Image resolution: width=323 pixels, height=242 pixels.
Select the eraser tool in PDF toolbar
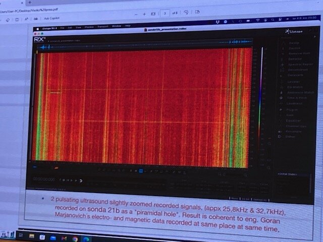(x=8, y=20)
